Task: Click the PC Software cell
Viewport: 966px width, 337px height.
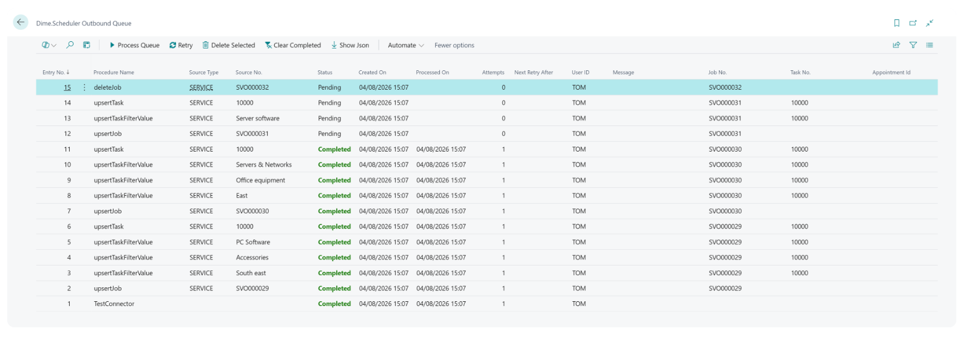Action: 253,242
